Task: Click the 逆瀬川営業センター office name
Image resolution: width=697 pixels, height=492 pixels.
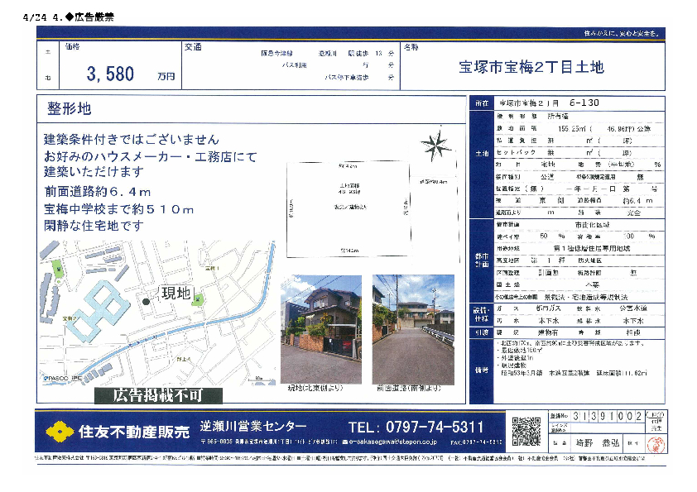Action: click(x=252, y=428)
